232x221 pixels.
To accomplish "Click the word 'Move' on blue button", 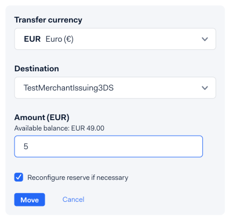I will pyautogui.click(x=30, y=200).
